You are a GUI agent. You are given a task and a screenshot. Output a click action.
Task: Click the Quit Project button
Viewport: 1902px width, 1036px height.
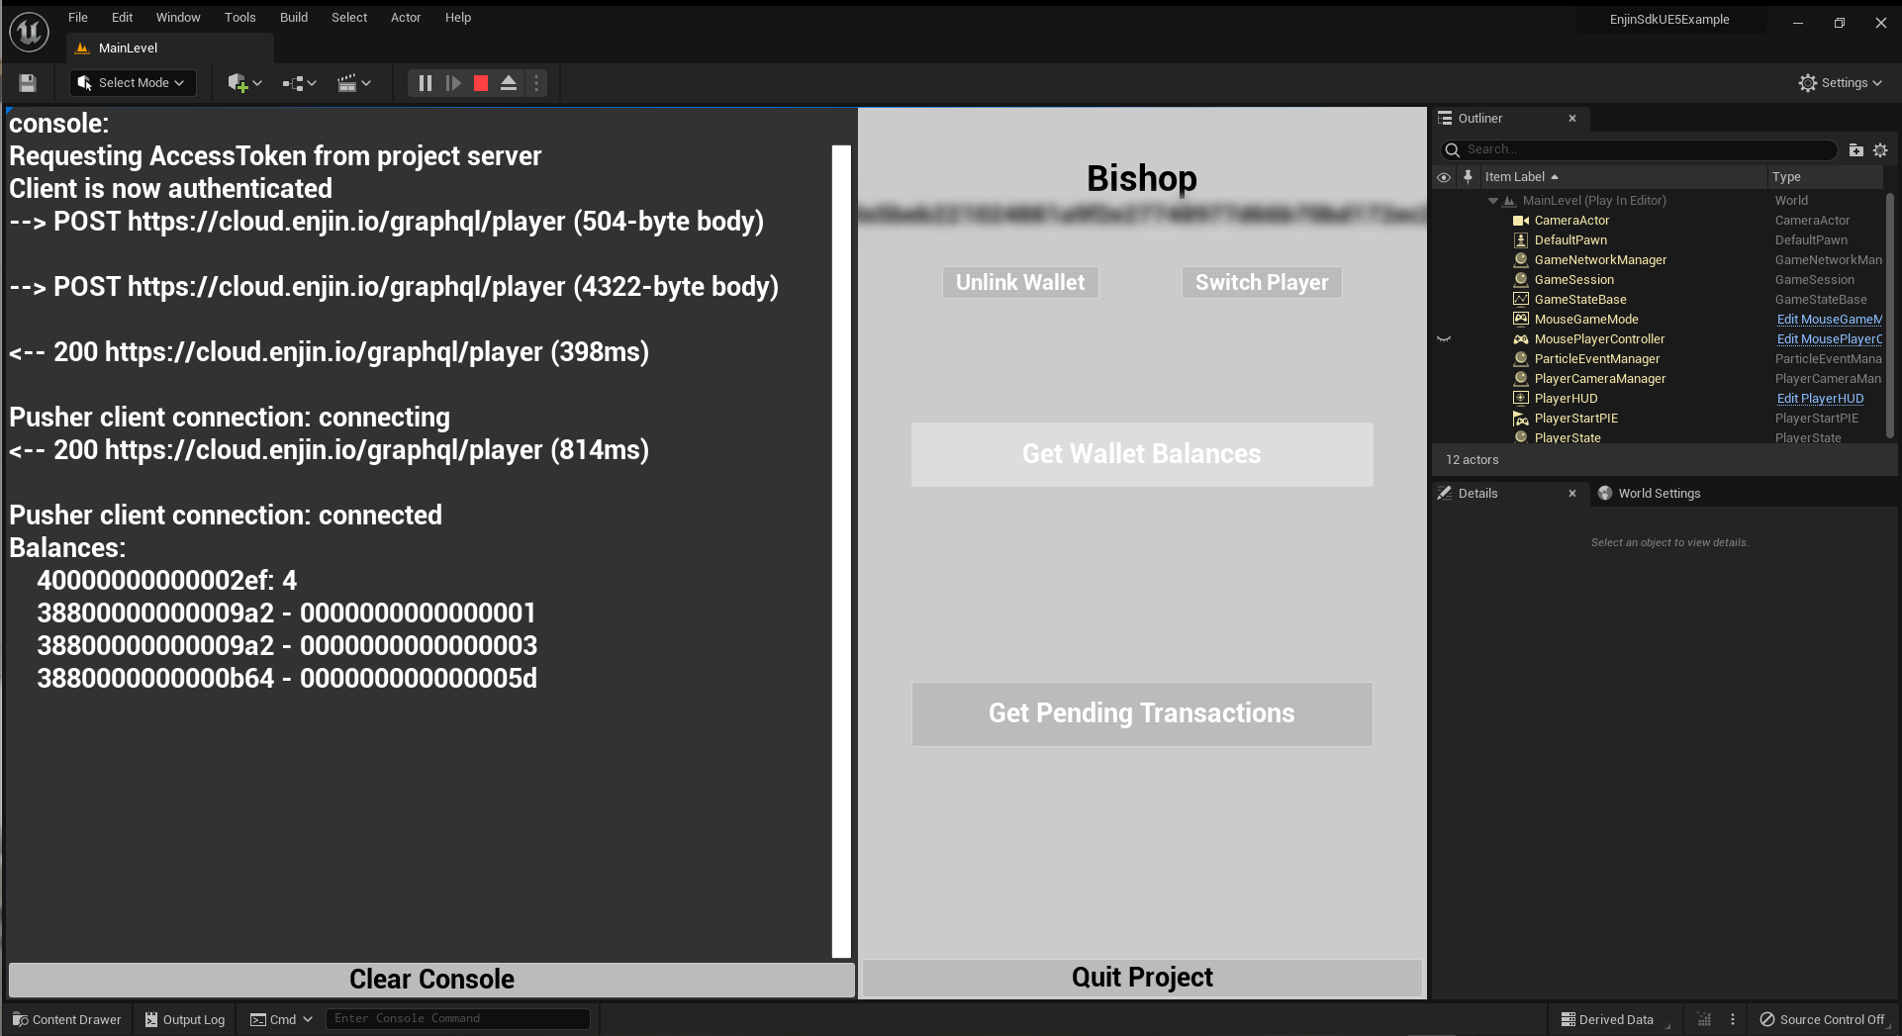pos(1142,978)
